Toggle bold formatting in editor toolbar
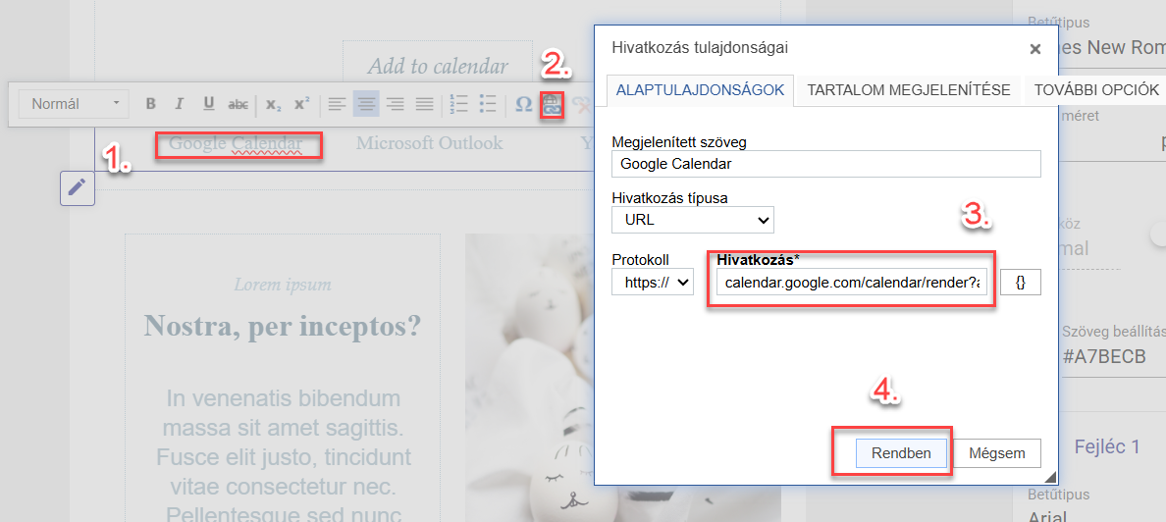Image resolution: width=1166 pixels, height=522 pixels. pyautogui.click(x=150, y=104)
